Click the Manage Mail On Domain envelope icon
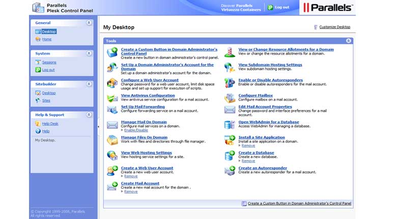This screenshot has width=397, height=219. point(112,125)
